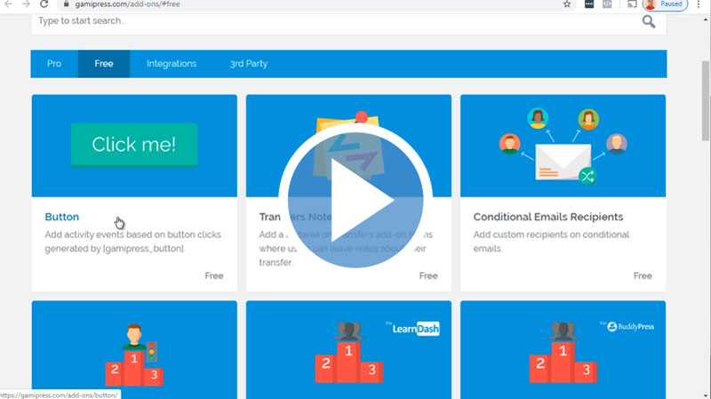Viewport: 711px width, 399px height.
Task: Reload the page in the browser
Action: pyautogui.click(x=44, y=4)
